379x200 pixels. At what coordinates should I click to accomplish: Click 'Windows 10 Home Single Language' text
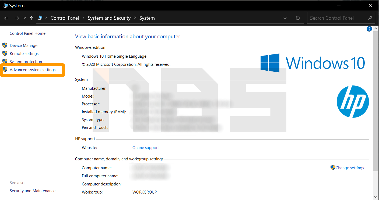pyautogui.click(x=114, y=56)
